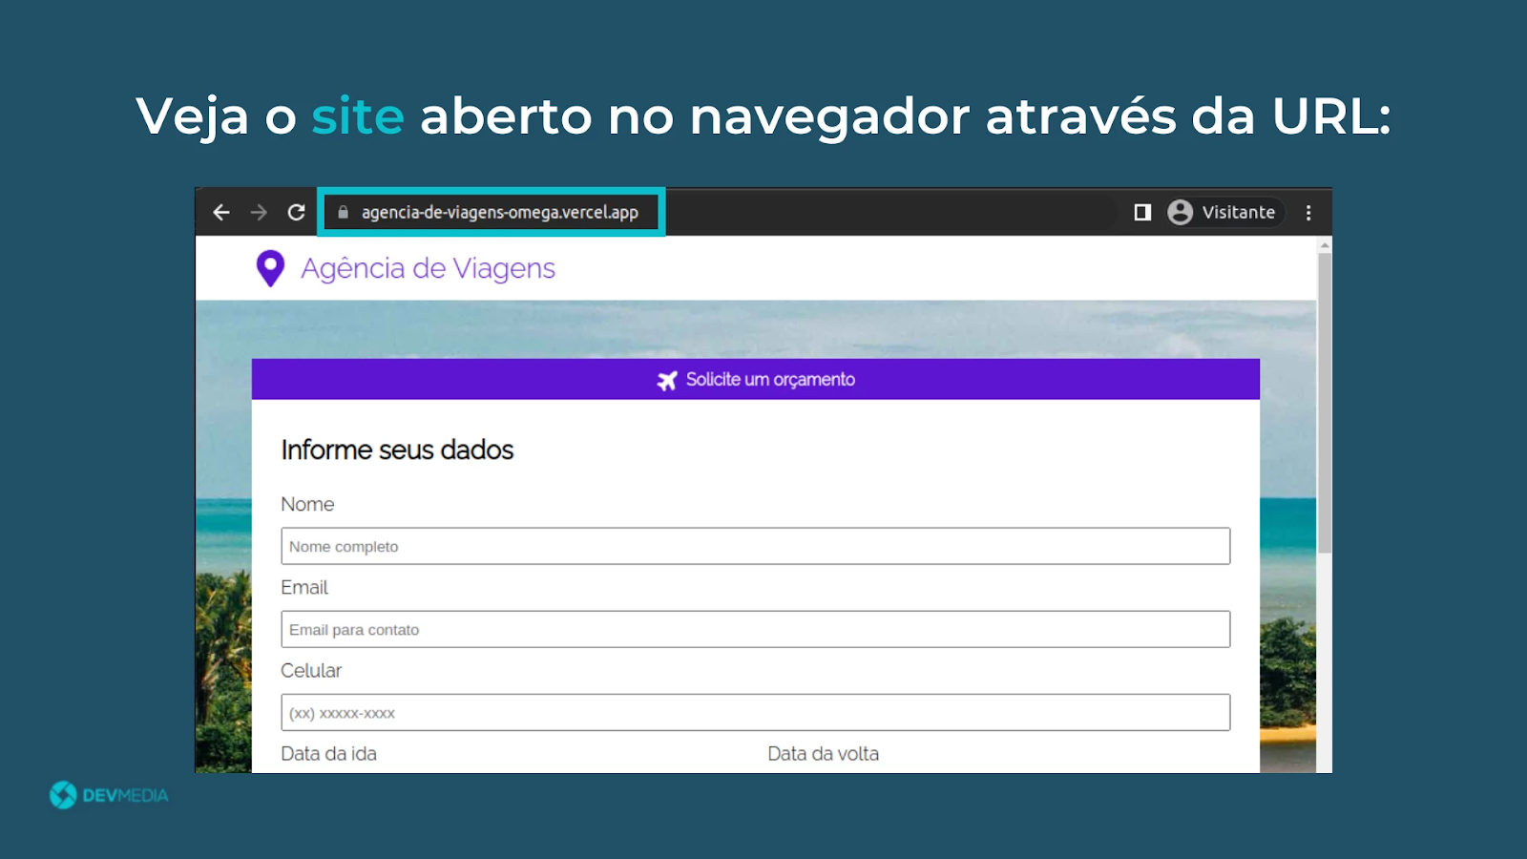Reload the page with the refresh icon

pos(295,212)
